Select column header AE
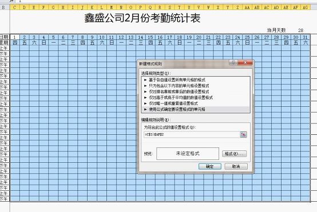 (286, 7)
